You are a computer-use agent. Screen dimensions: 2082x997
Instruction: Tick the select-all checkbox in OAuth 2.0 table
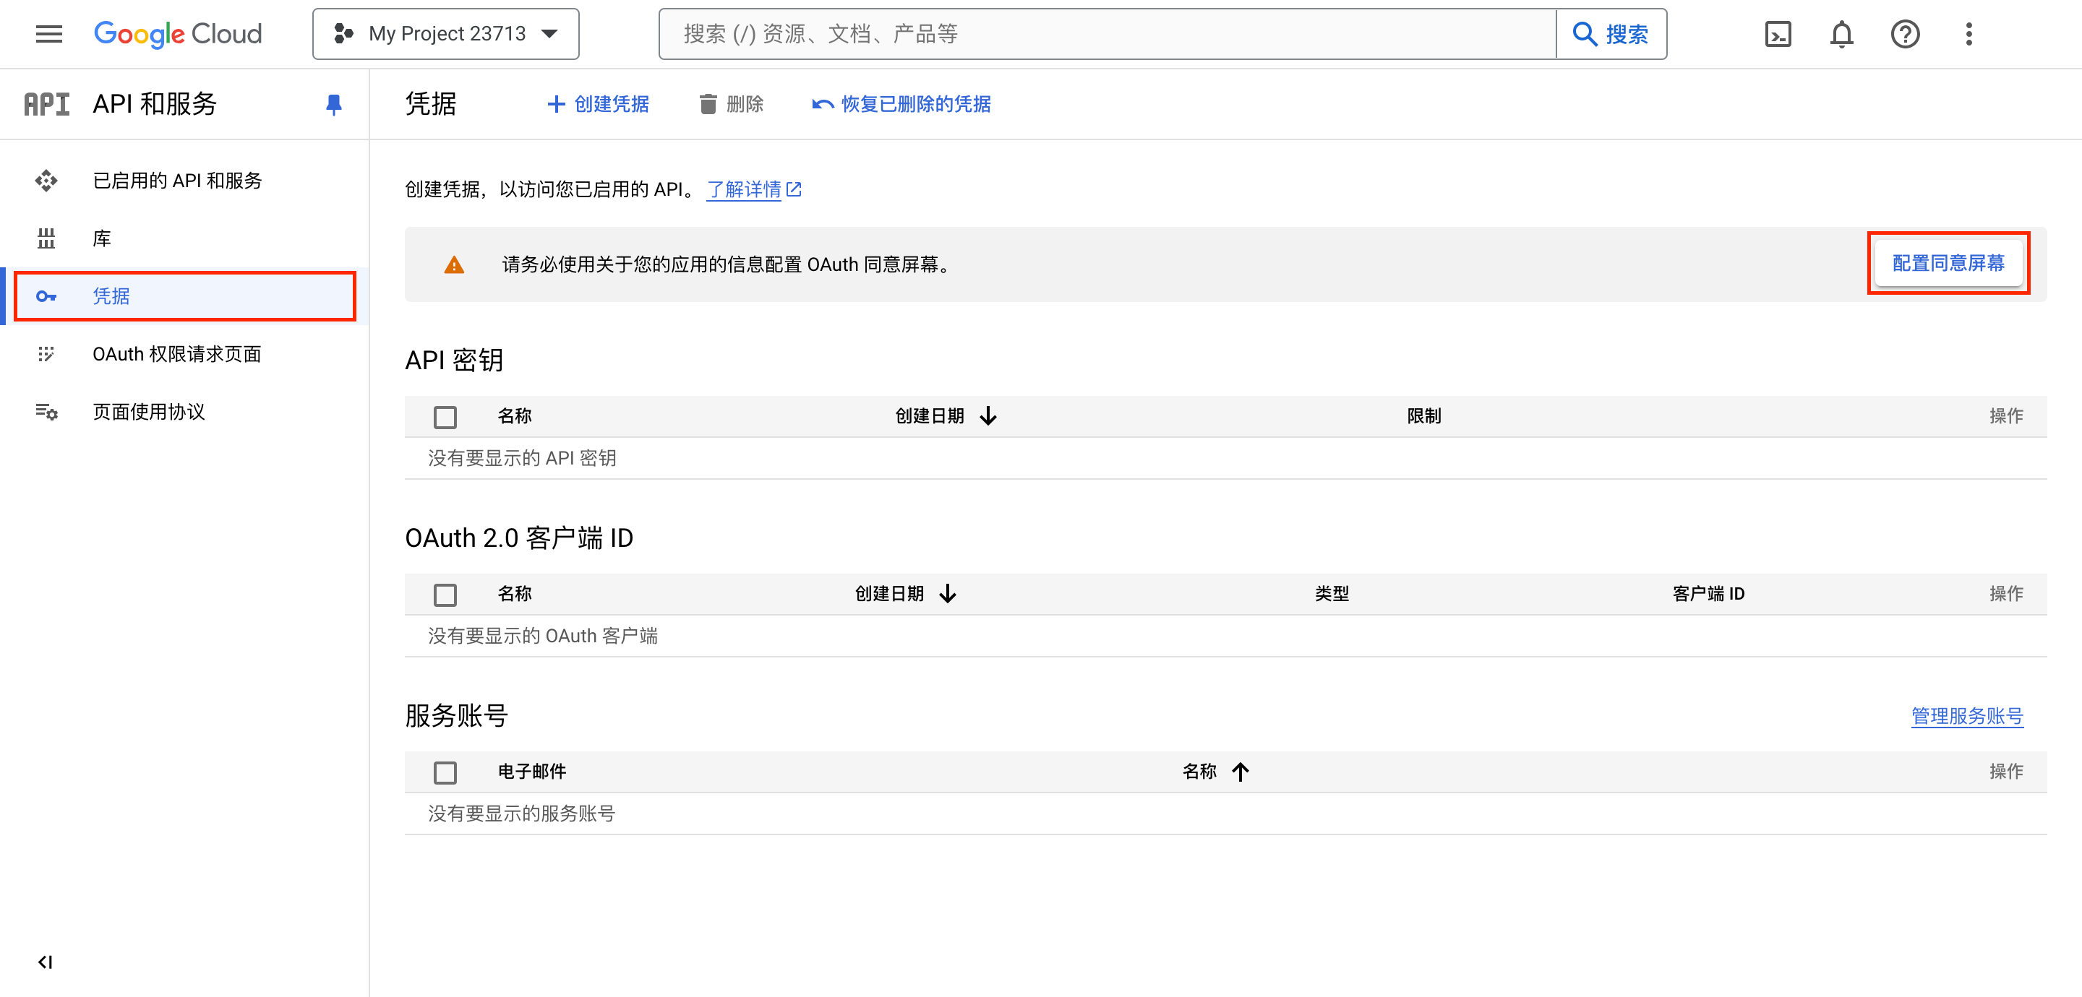coord(445,595)
